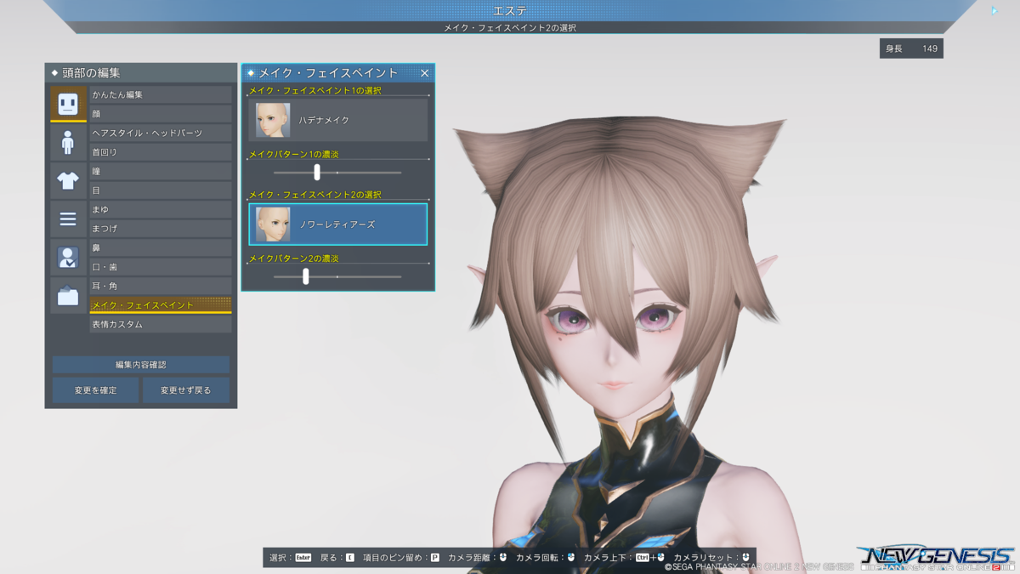Click the P key pin icon in hint bar

pyautogui.click(x=435, y=558)
